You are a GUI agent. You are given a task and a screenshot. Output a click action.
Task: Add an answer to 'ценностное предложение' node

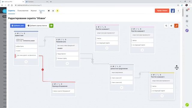121,88
